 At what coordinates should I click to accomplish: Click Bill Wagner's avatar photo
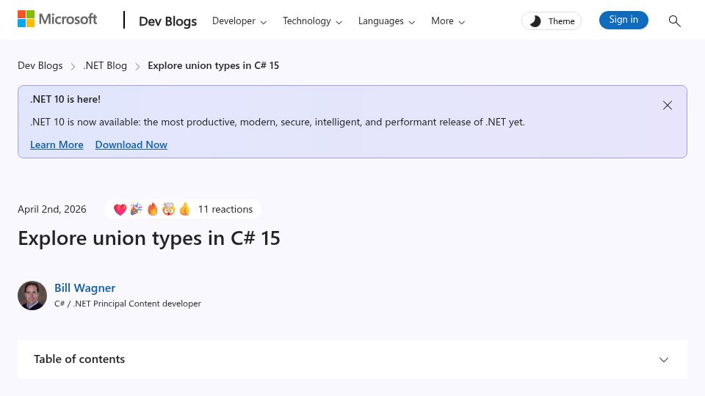point(32,296)
